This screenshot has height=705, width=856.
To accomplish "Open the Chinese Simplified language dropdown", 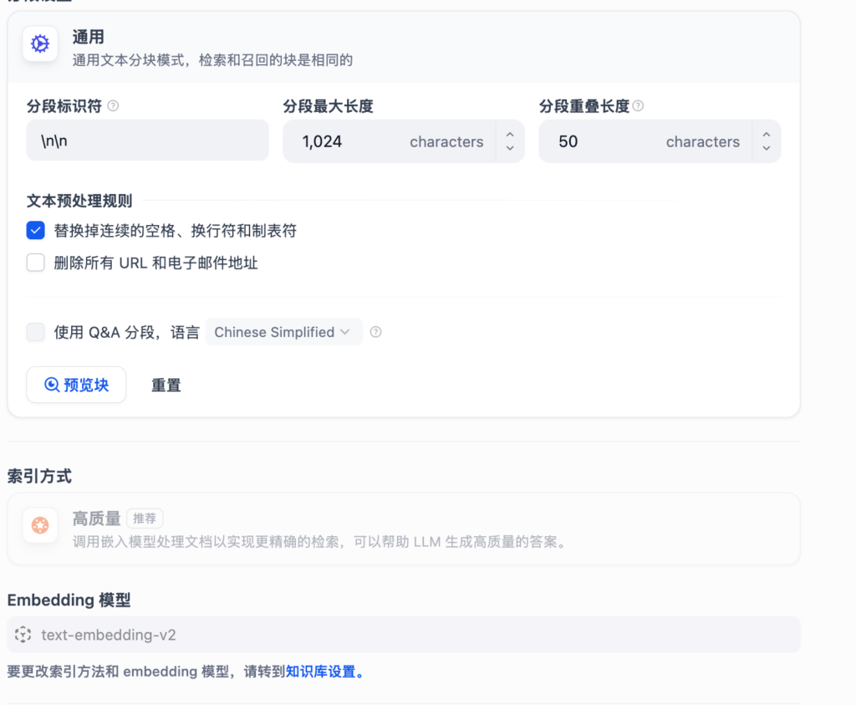I will 284,332.
